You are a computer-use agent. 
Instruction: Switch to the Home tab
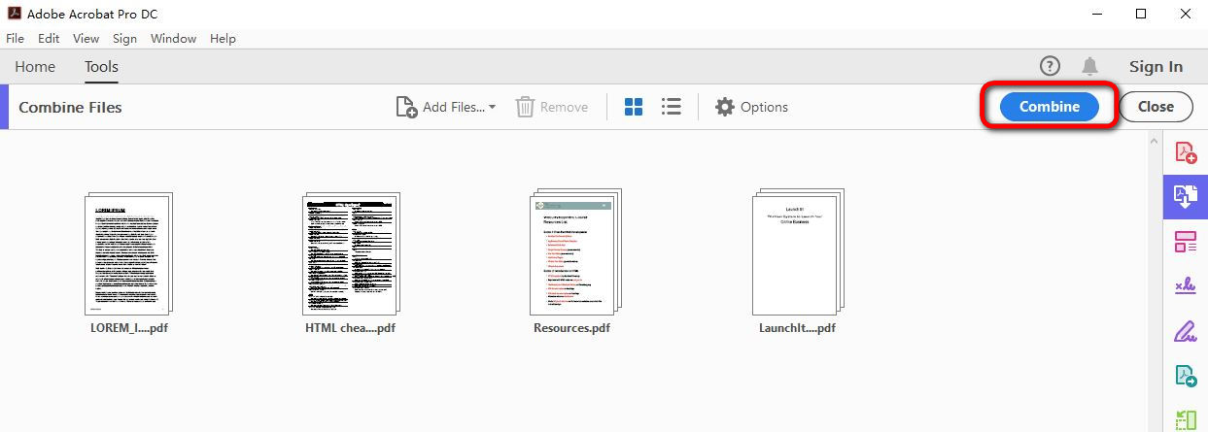coord(35,67)
